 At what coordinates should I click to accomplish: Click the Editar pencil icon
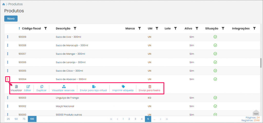pos(28,87)
